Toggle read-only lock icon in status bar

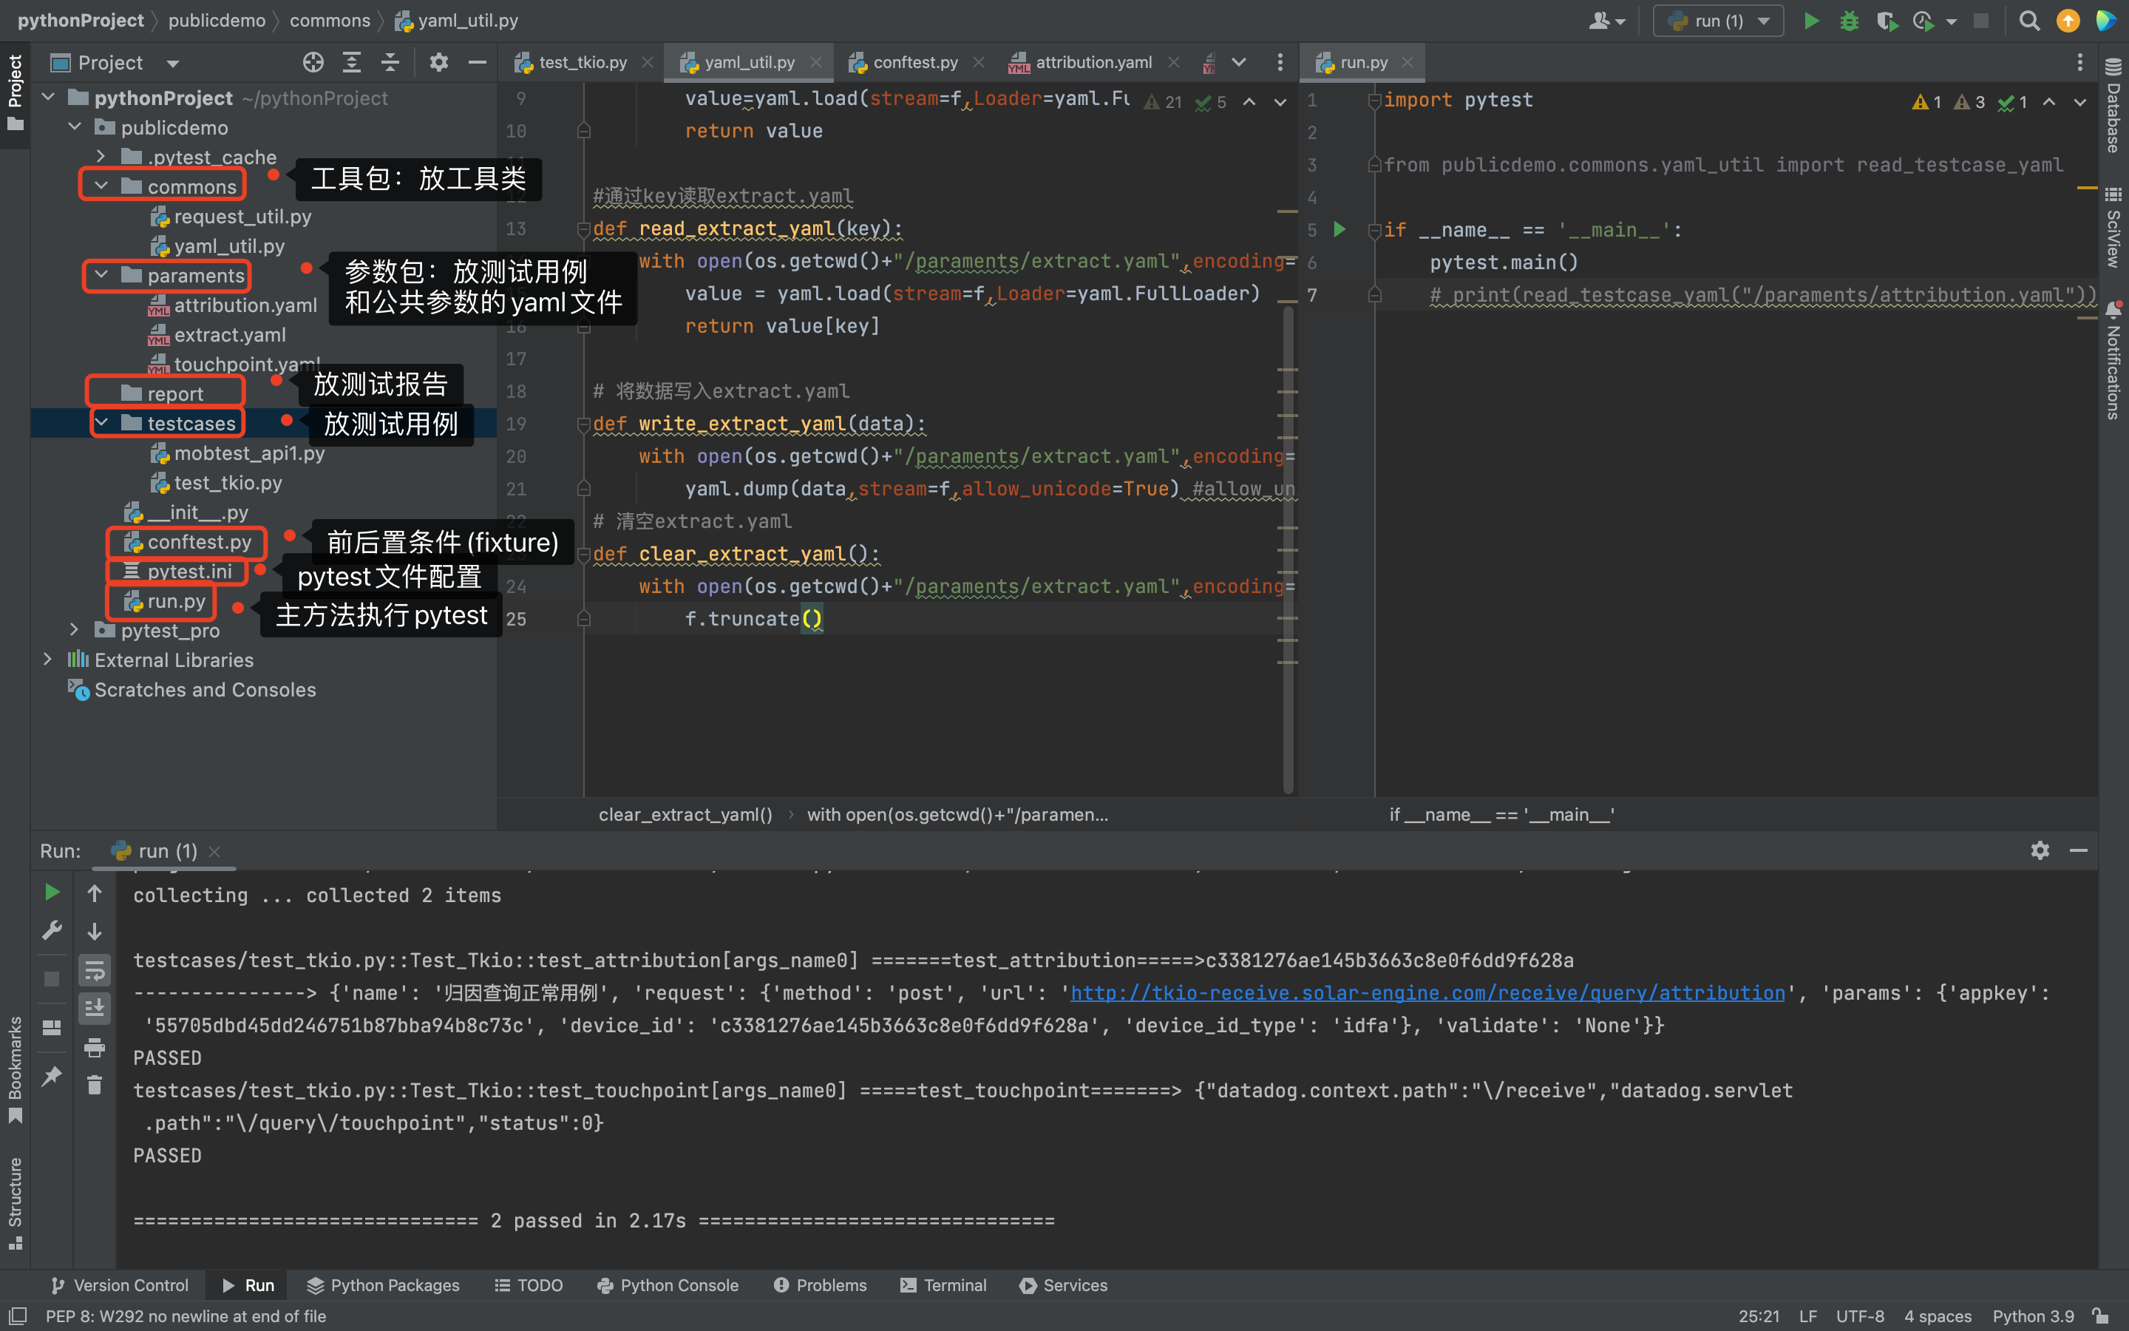2101,1316
